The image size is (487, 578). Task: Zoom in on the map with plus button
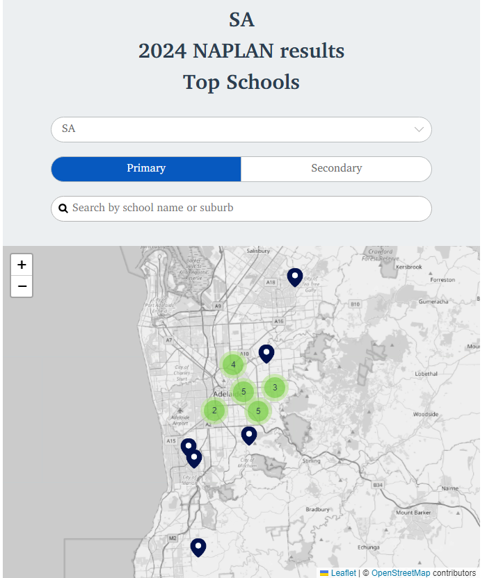pos(22,265)
